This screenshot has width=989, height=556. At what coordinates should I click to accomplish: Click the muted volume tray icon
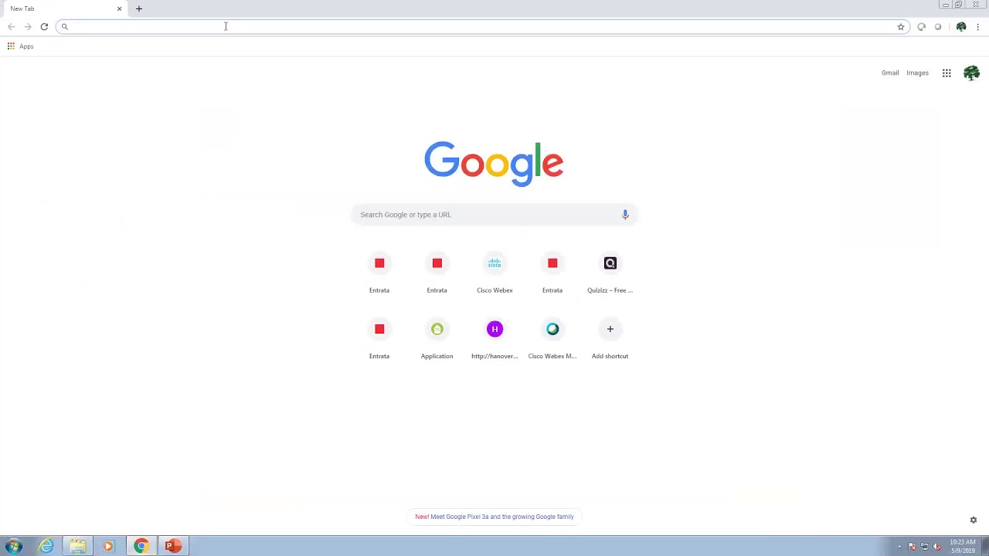(937, 547)
